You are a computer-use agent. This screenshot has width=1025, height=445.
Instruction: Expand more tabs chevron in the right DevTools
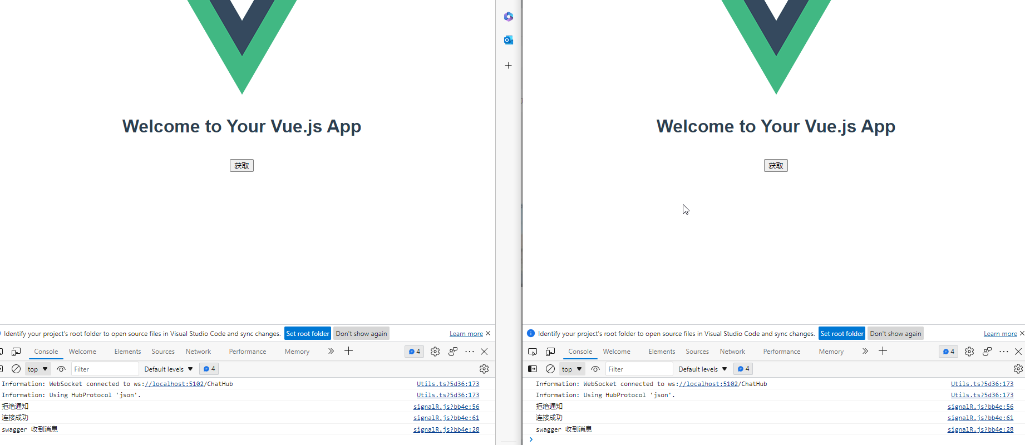[865, 351]
